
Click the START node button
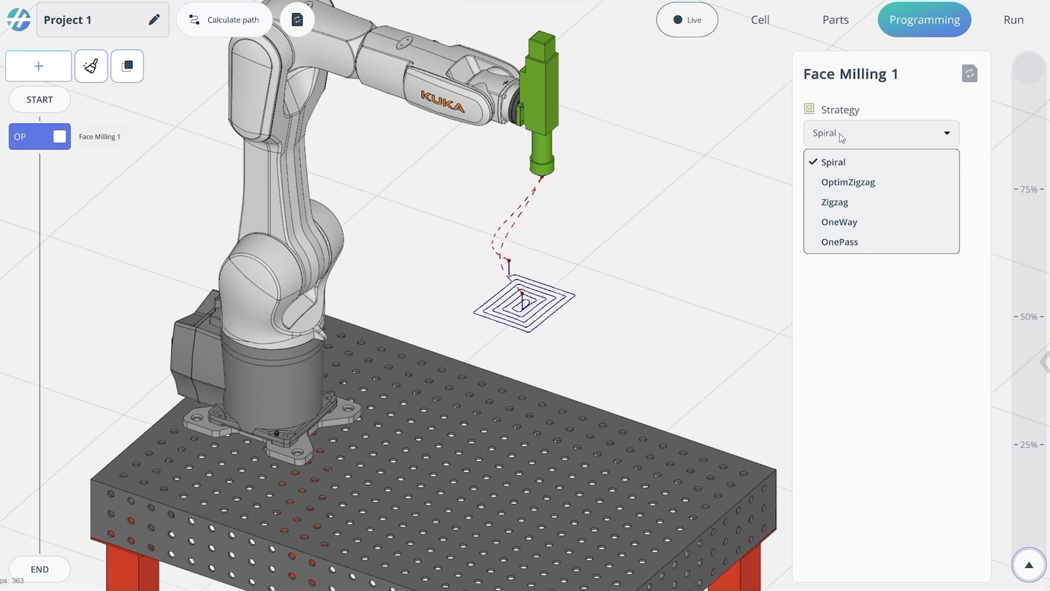tap(40, 100)
